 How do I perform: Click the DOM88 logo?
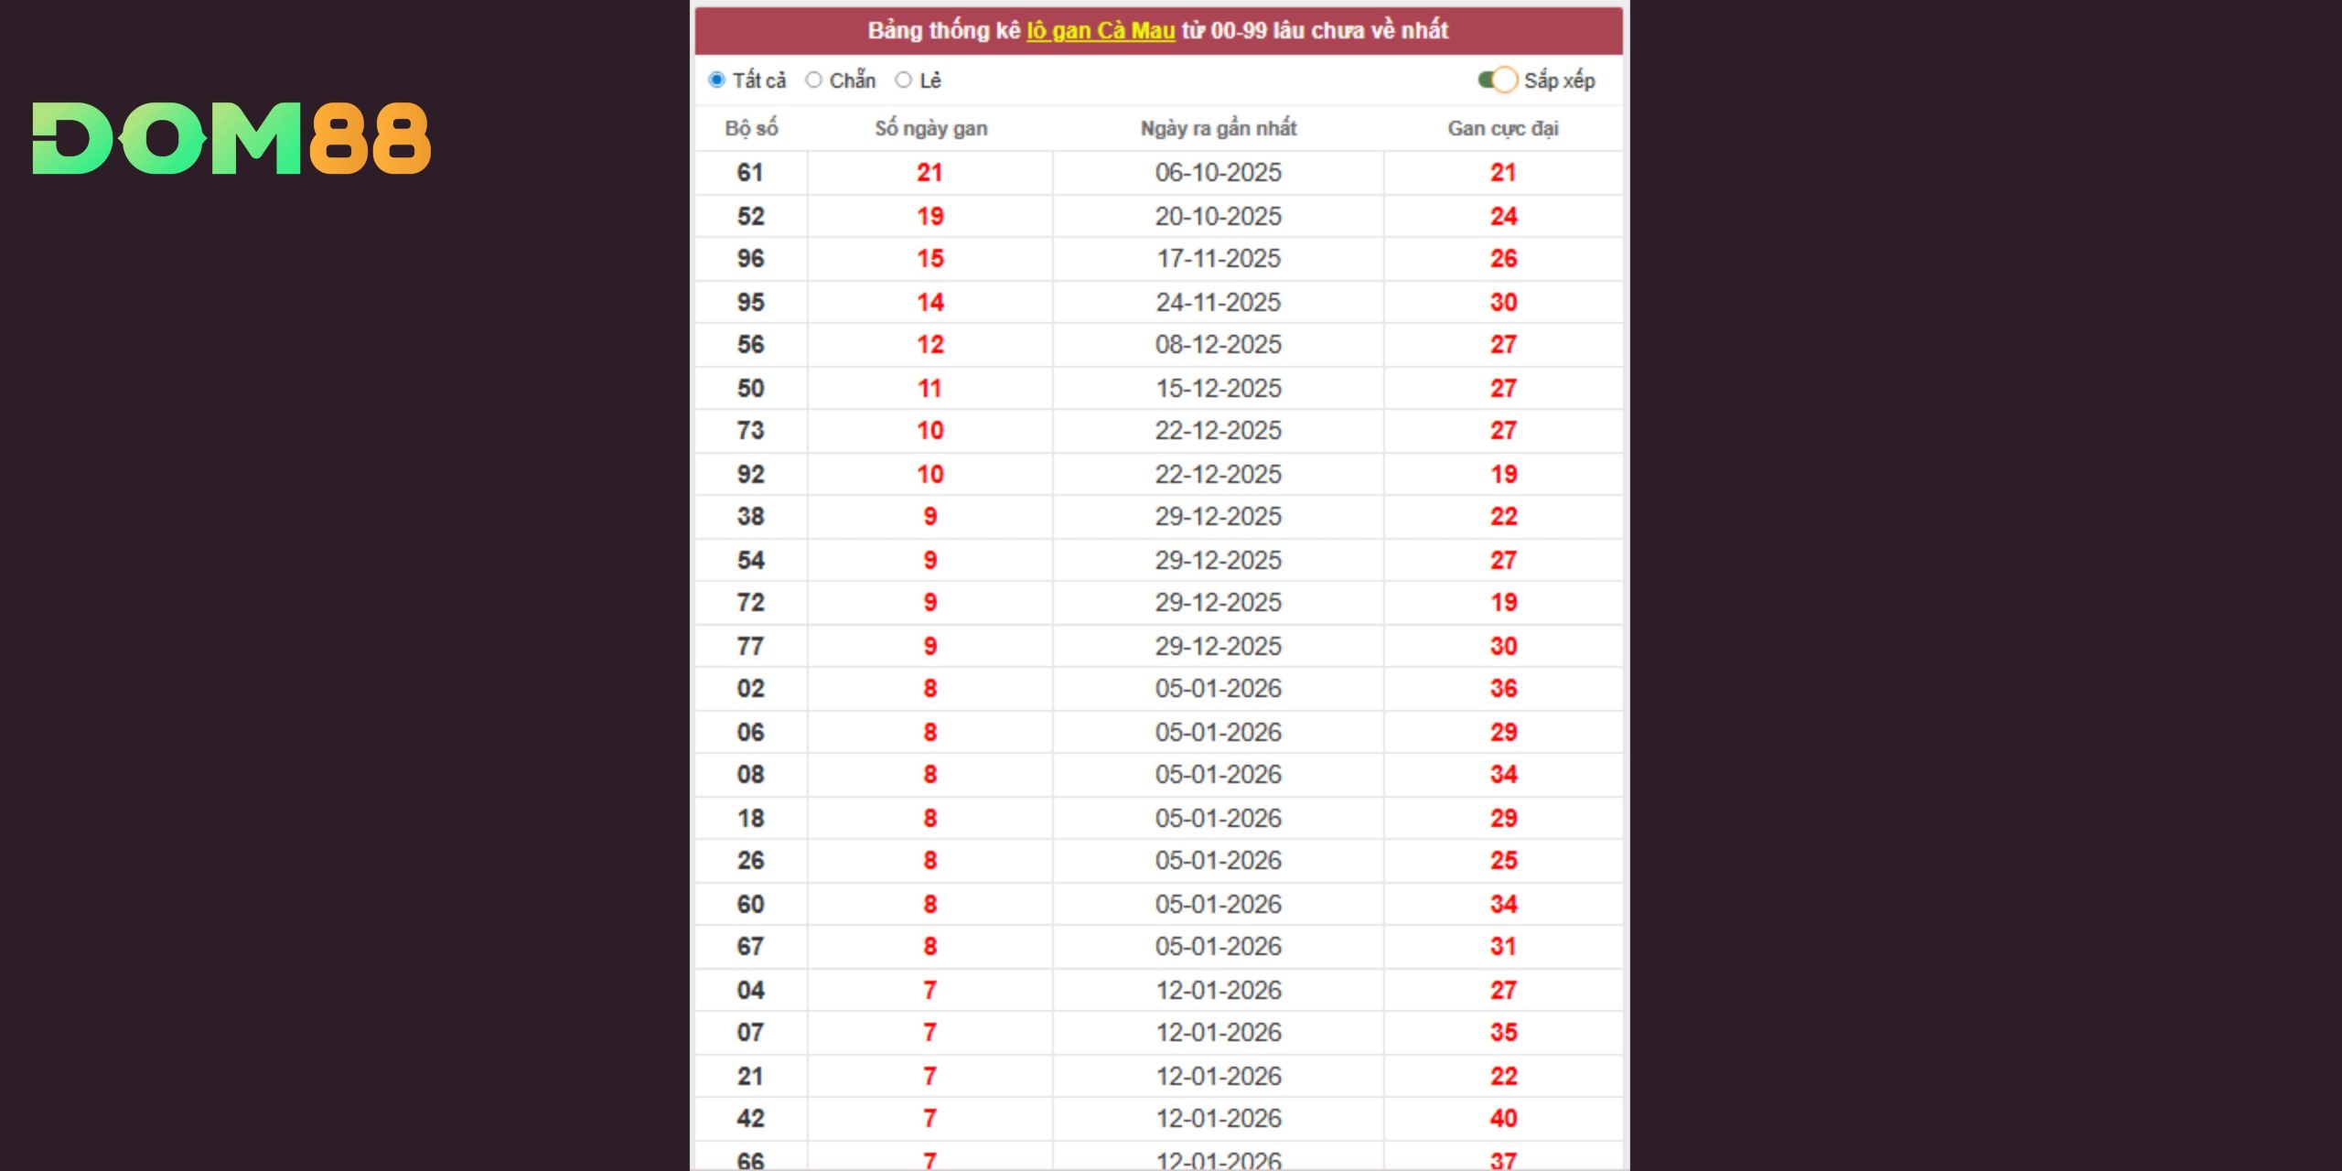(x=231, y=138)
